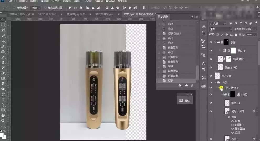The height and width of the screenshot is (141, 260).
Task: Select the Gradient tool
Action: coord(3,78)
